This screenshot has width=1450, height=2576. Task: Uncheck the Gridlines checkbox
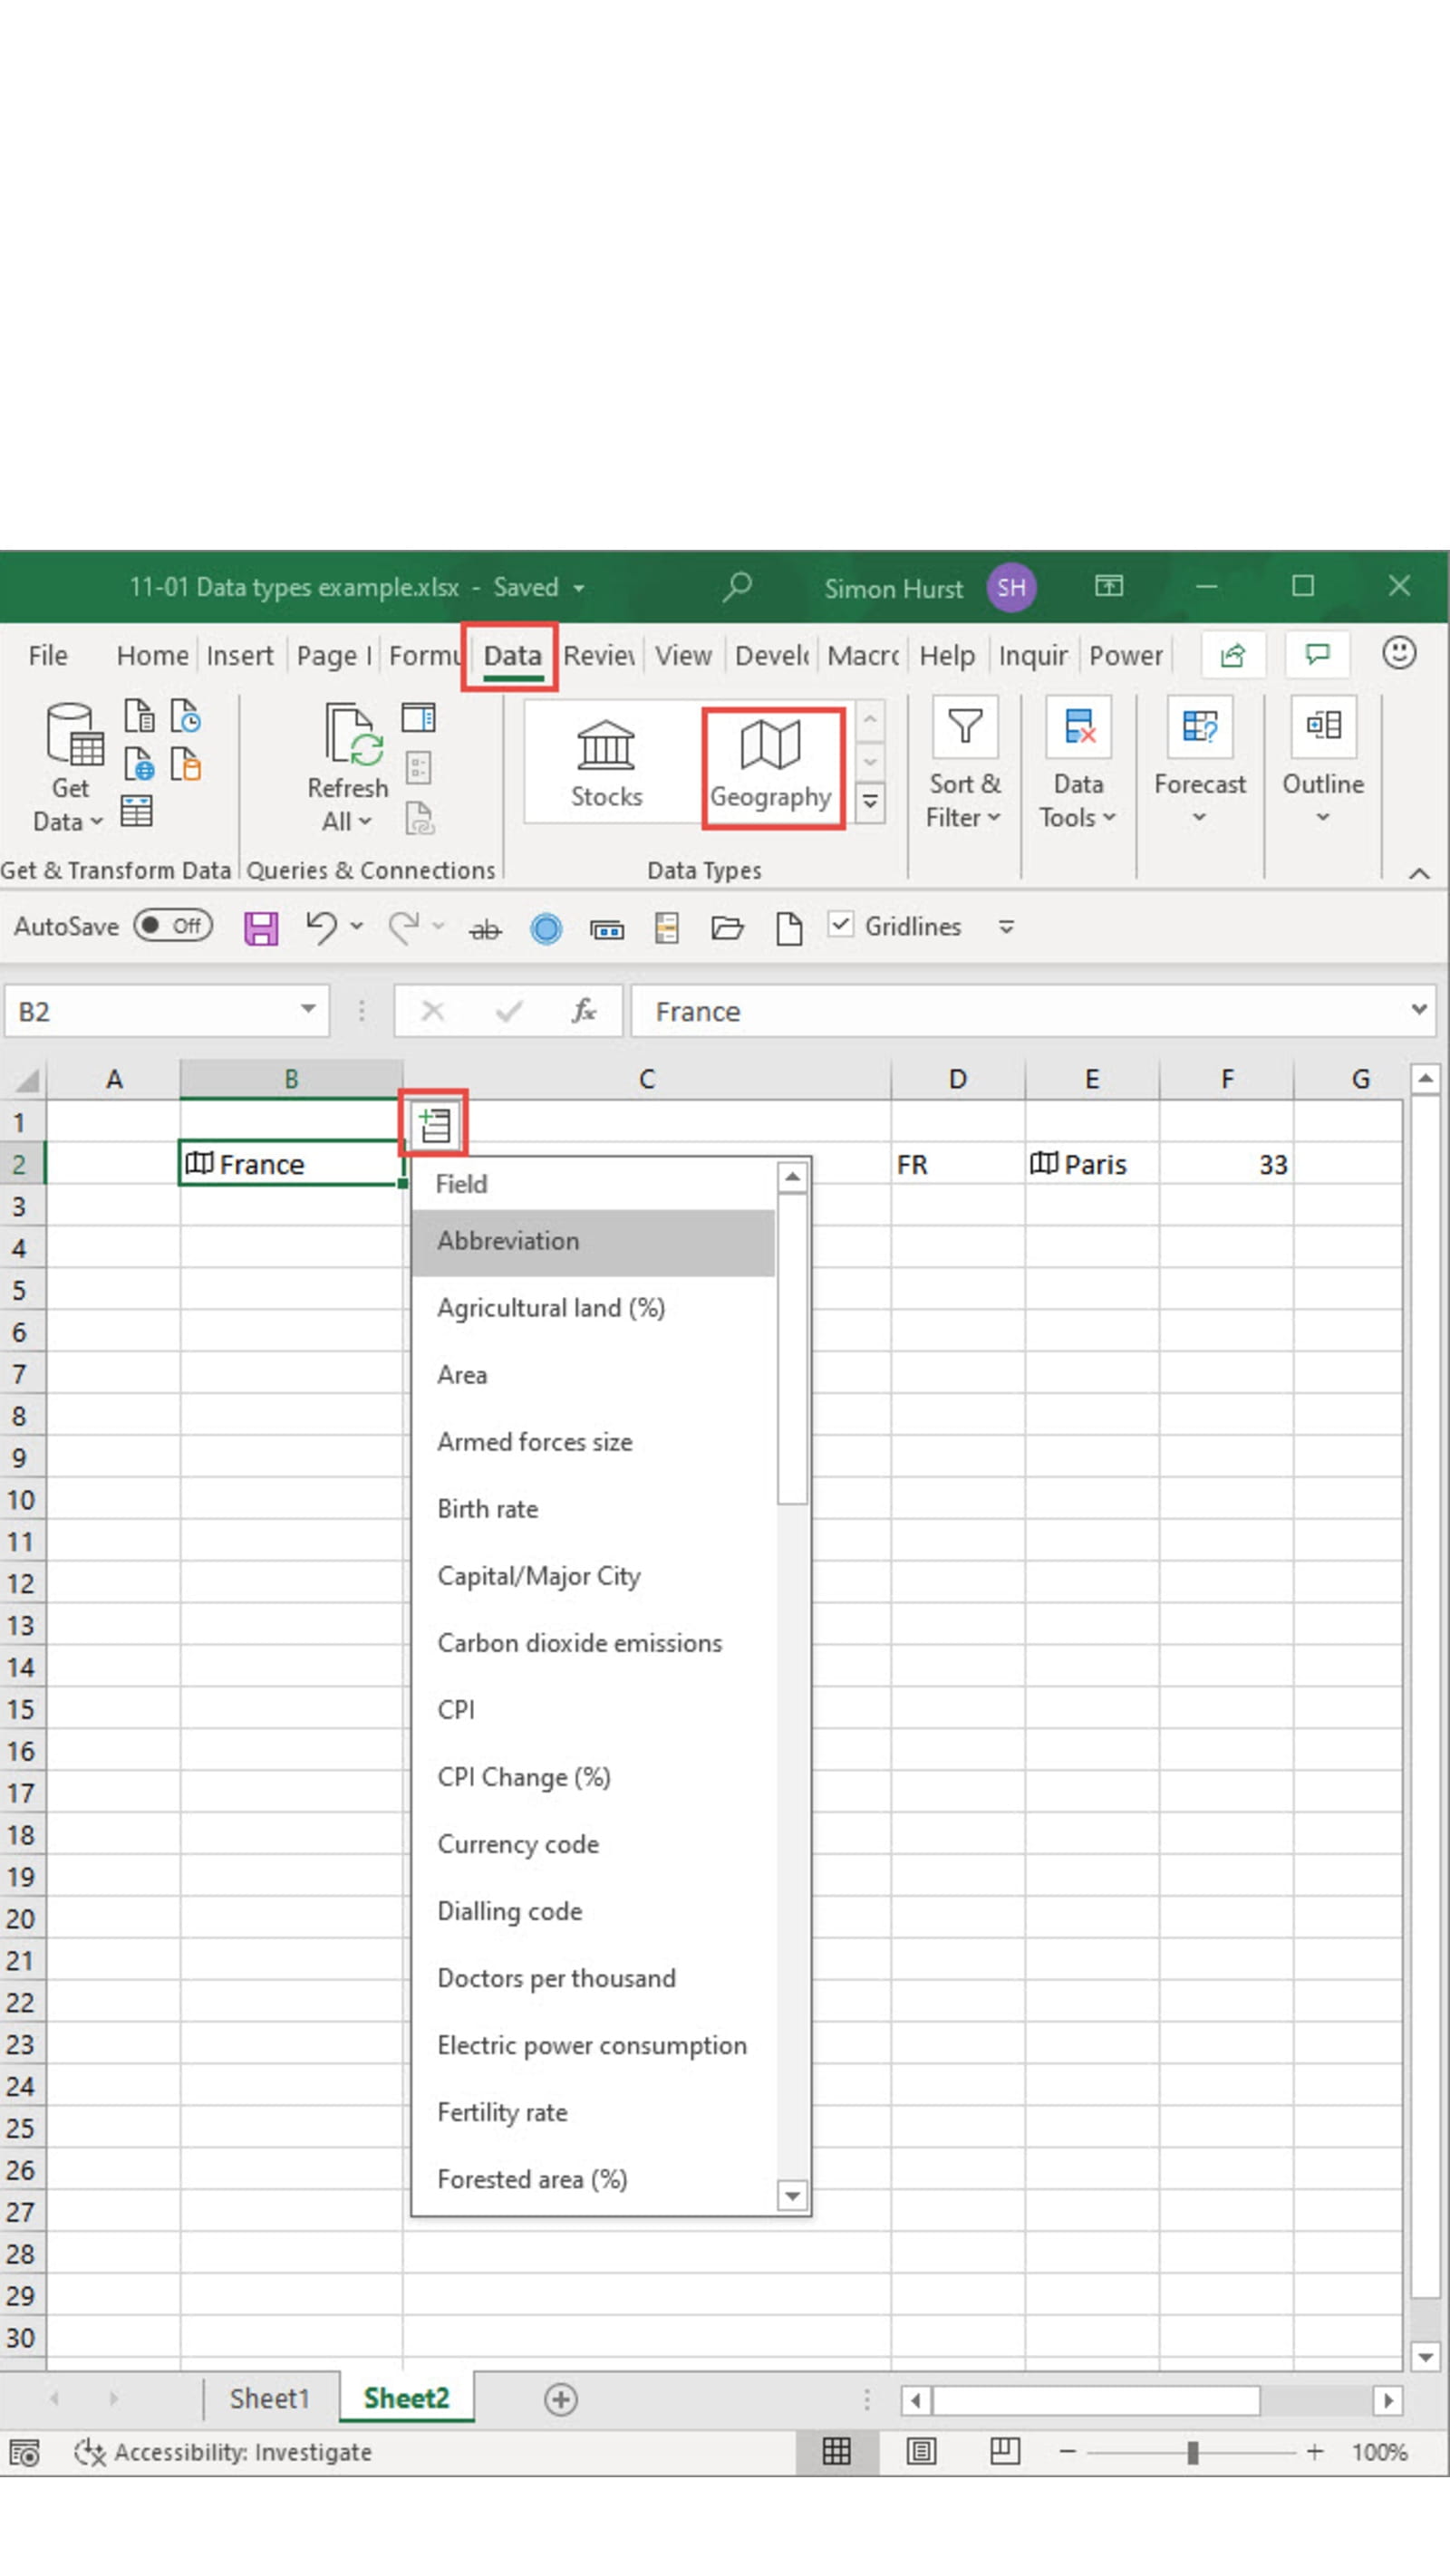(x=841, y=926)
